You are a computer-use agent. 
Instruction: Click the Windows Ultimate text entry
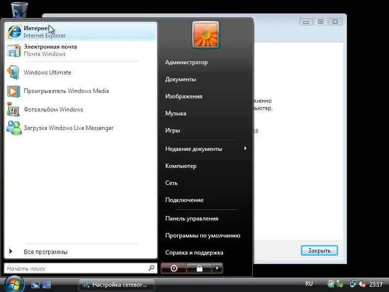47,73
